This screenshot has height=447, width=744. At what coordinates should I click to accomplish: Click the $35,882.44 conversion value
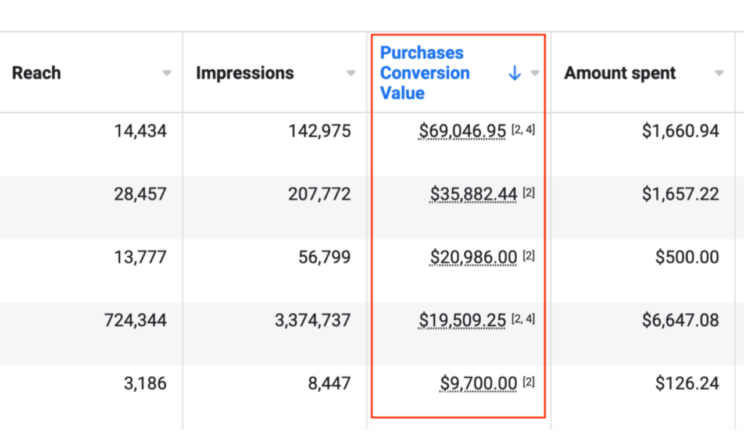473,194
